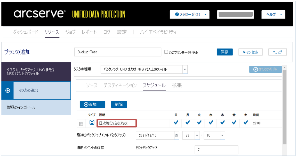Click the 追加 schedule button
This screenshot has width=296, height=157.
[92, 105]
